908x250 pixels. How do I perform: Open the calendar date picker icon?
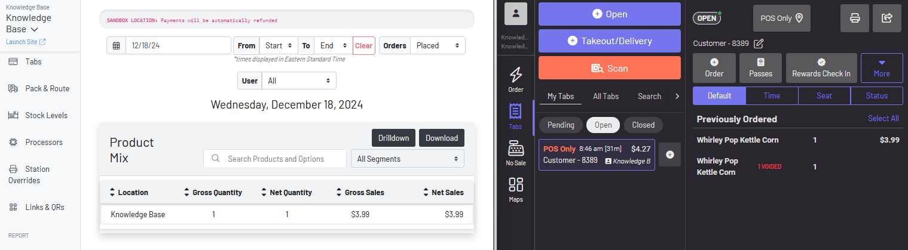[117, 46]
